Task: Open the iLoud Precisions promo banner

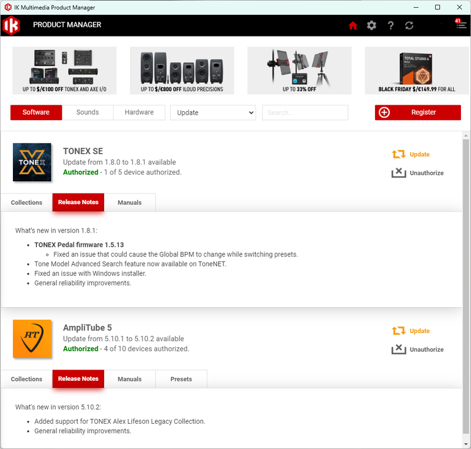Action: coord(182,71)
